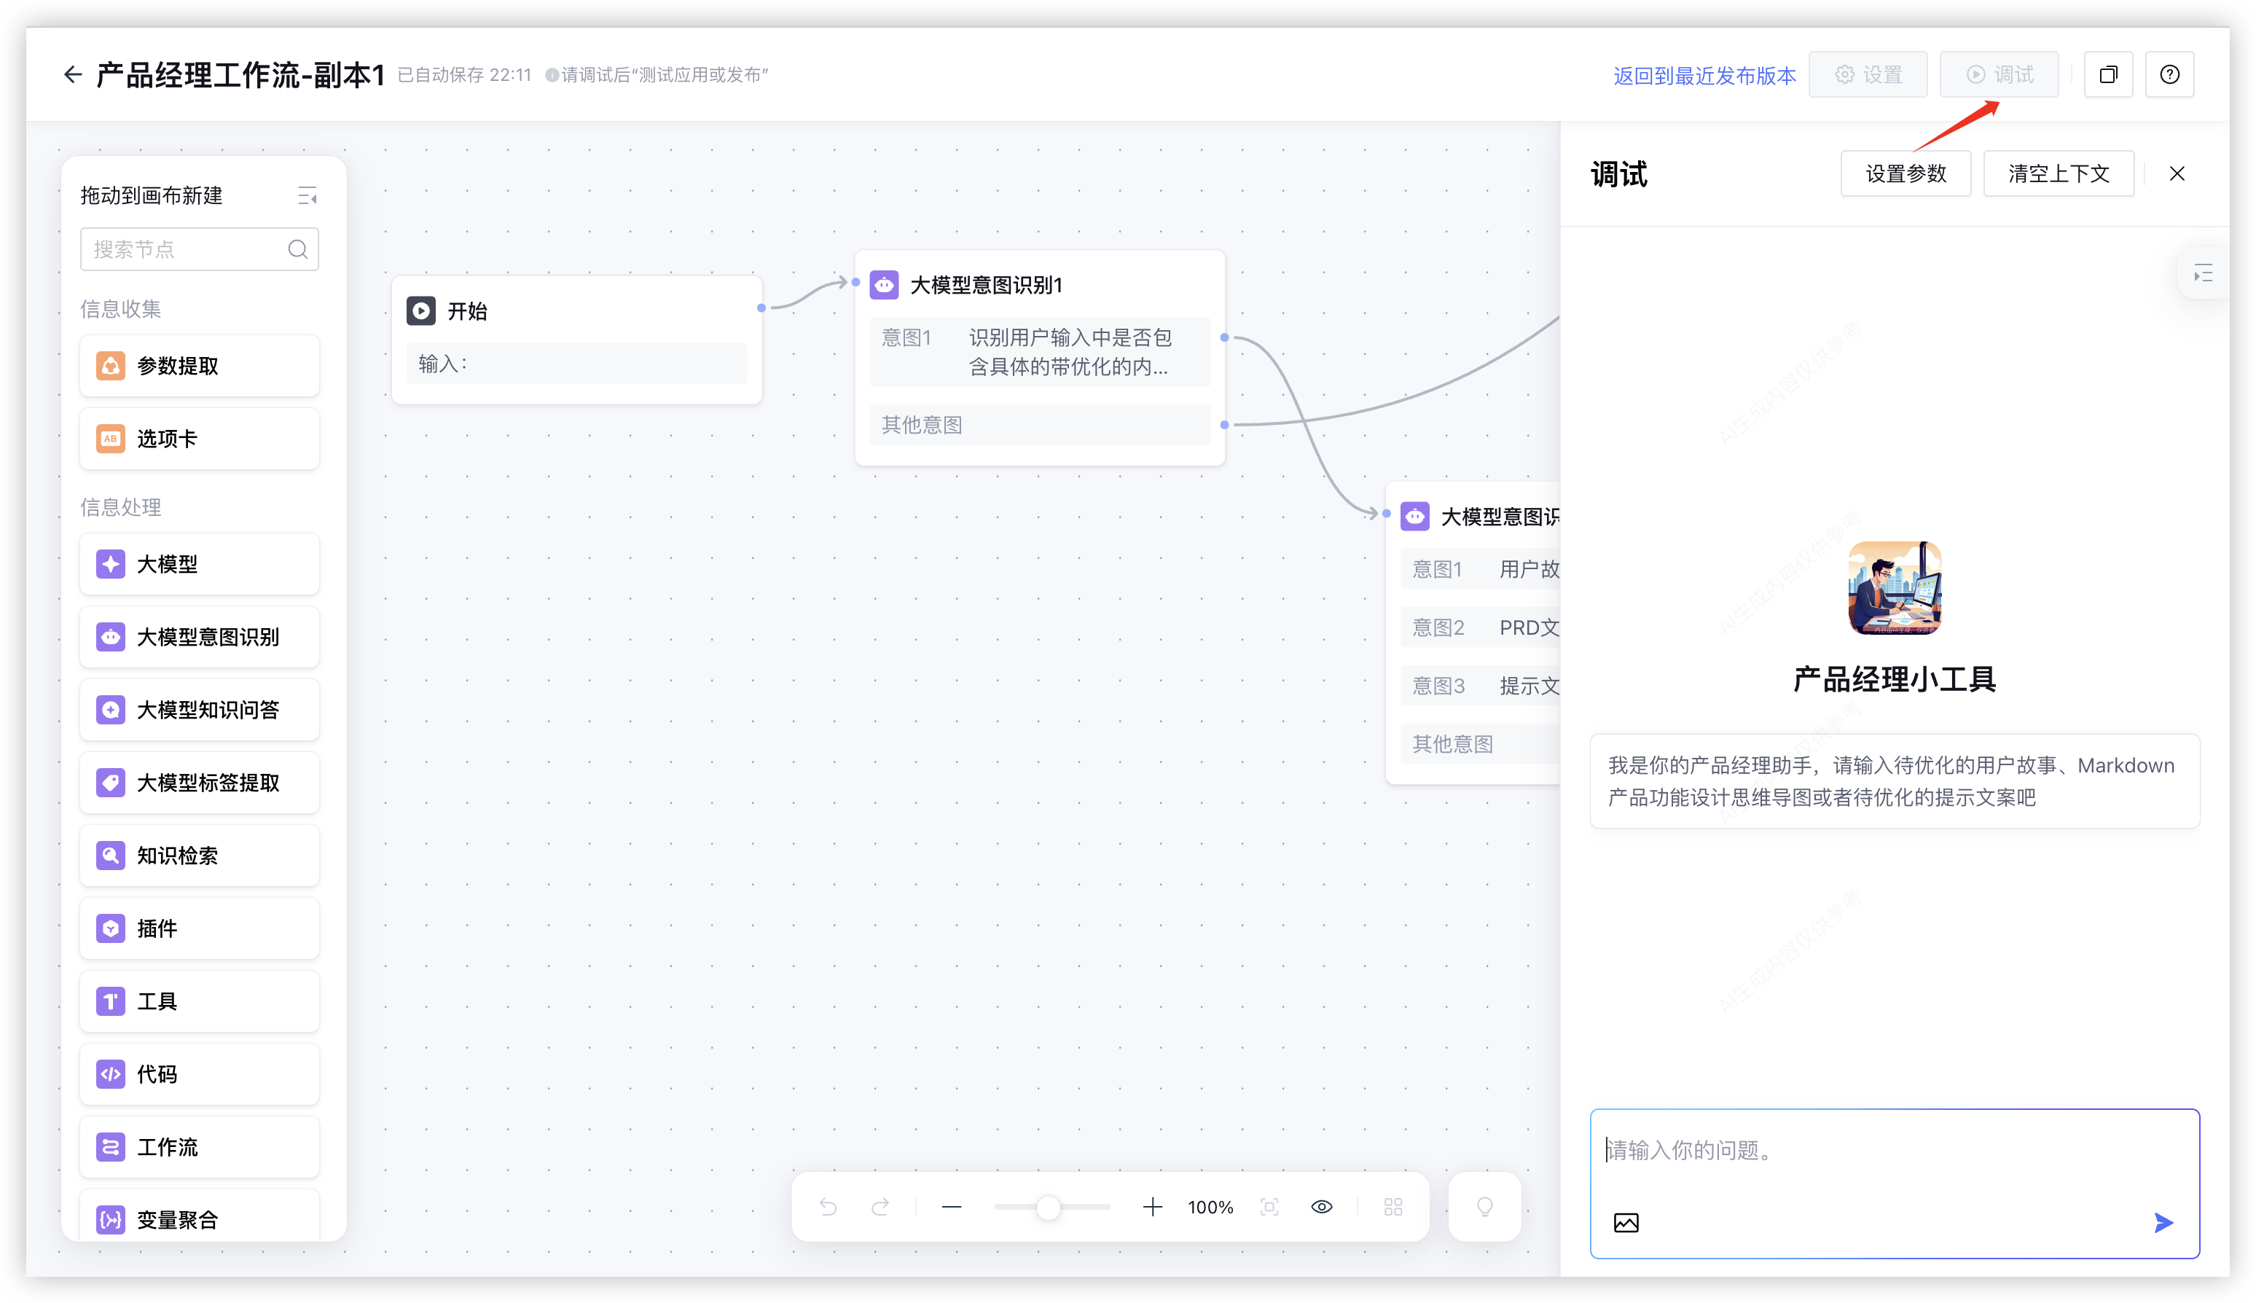This screenshot has width=2256, height=1303.
Task: Click the undo arrow in bottom toolbar
Action: click(828, 1208)
